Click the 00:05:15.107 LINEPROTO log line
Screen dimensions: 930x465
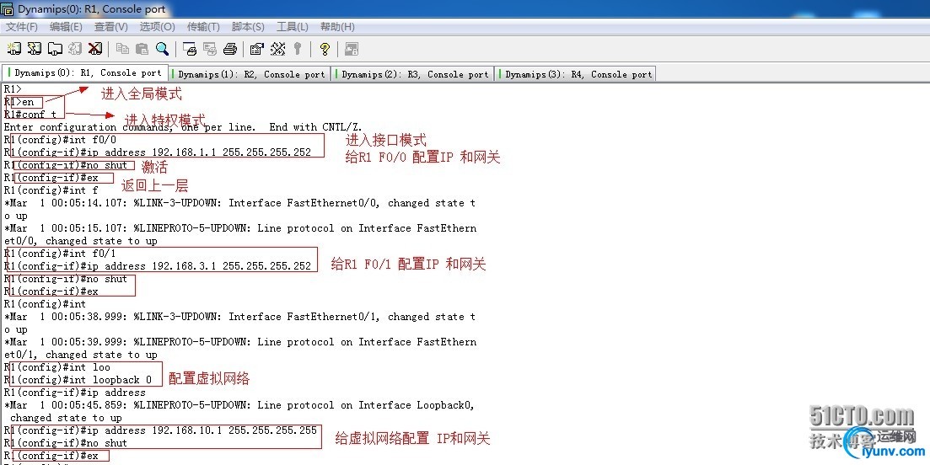[240, 228]
